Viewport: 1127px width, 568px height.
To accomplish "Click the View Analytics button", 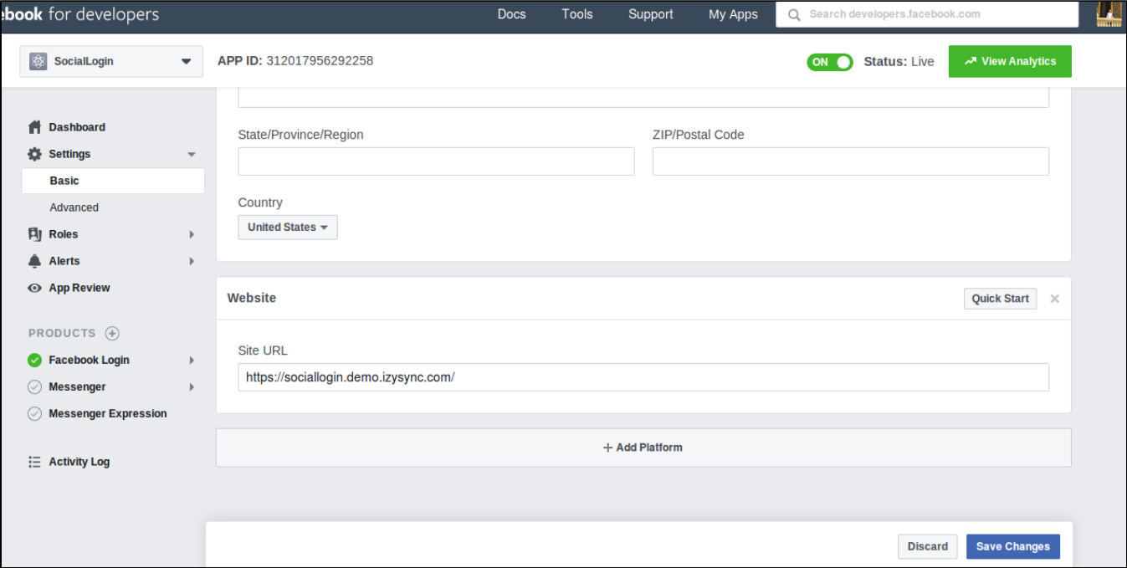I will (x=1010, y=61).
